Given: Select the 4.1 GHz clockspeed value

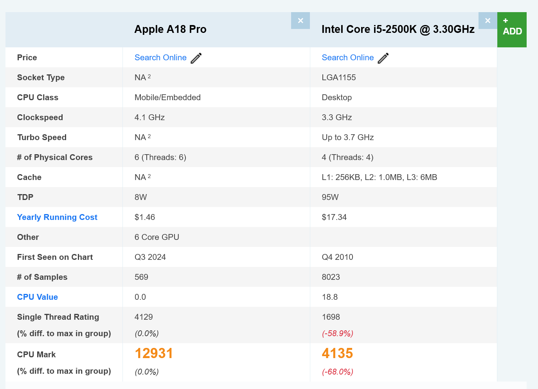Looking at the screenshot, I should (x=149, y=117).
